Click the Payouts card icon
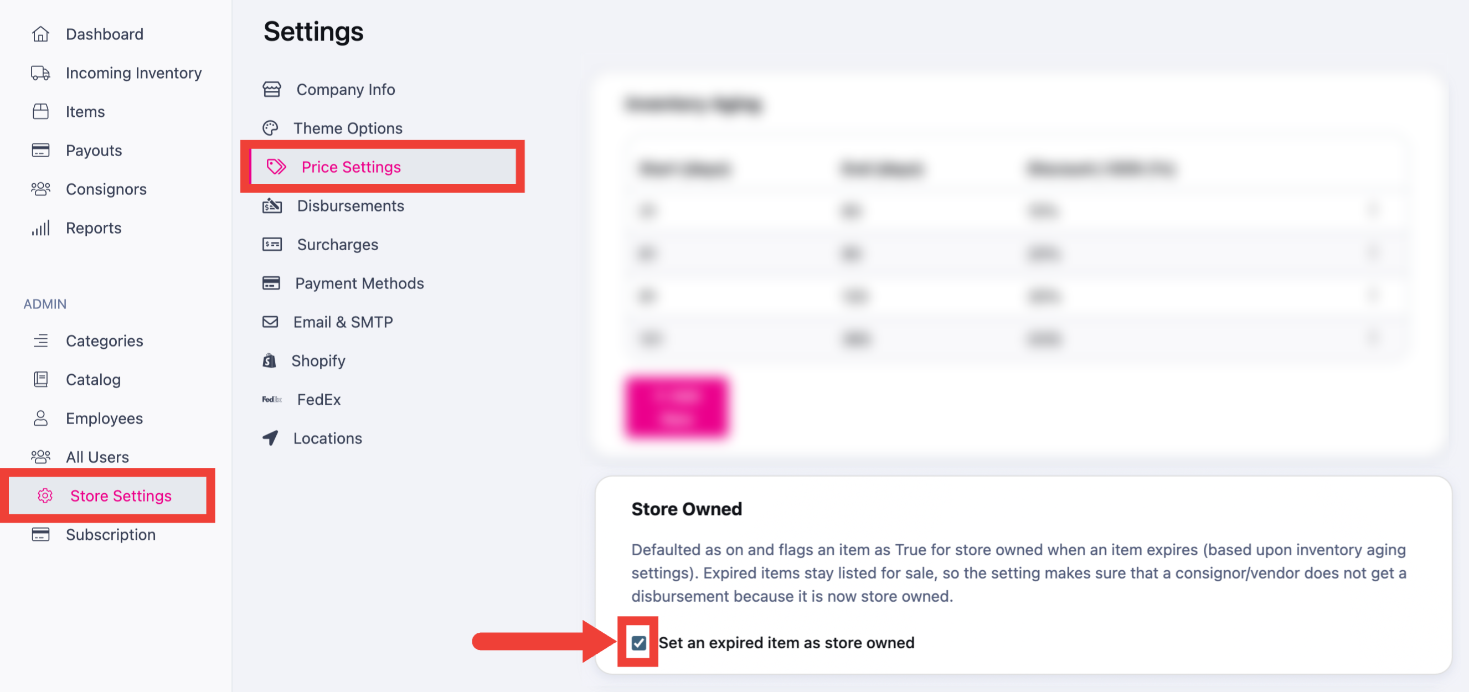1469x692 pixels. (40, 151)
